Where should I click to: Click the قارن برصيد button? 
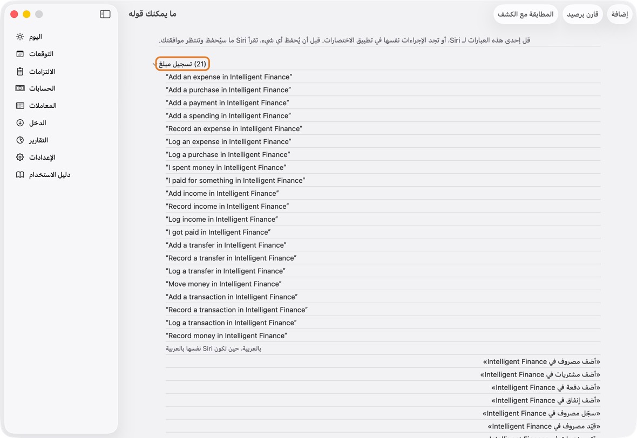tap(582, 14)
